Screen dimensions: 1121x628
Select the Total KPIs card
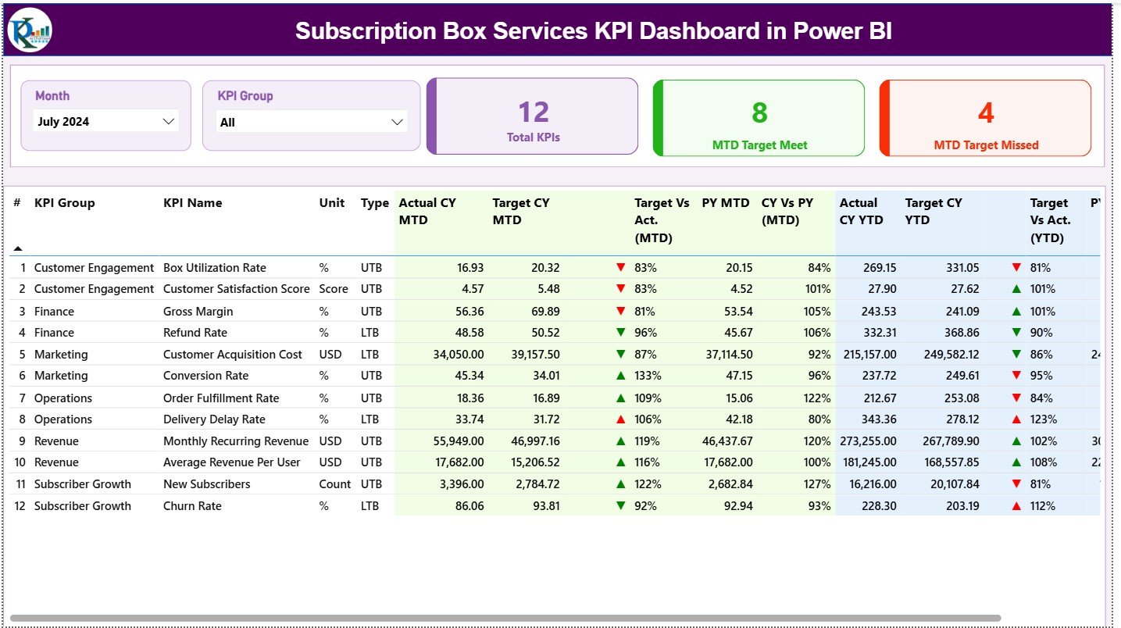click(x=532, y=116)
